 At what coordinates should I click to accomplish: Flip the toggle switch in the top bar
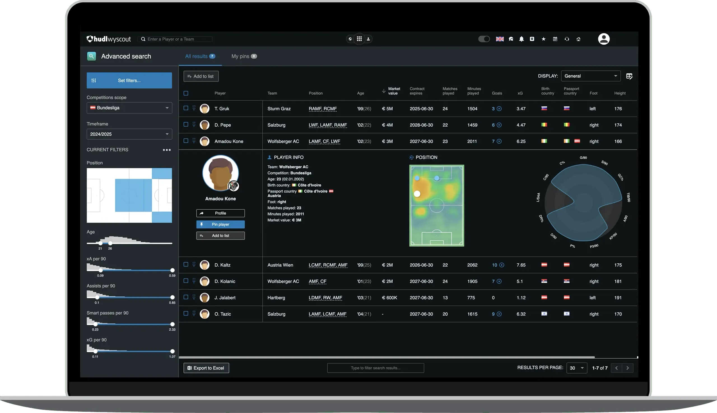tap(484, 39)
